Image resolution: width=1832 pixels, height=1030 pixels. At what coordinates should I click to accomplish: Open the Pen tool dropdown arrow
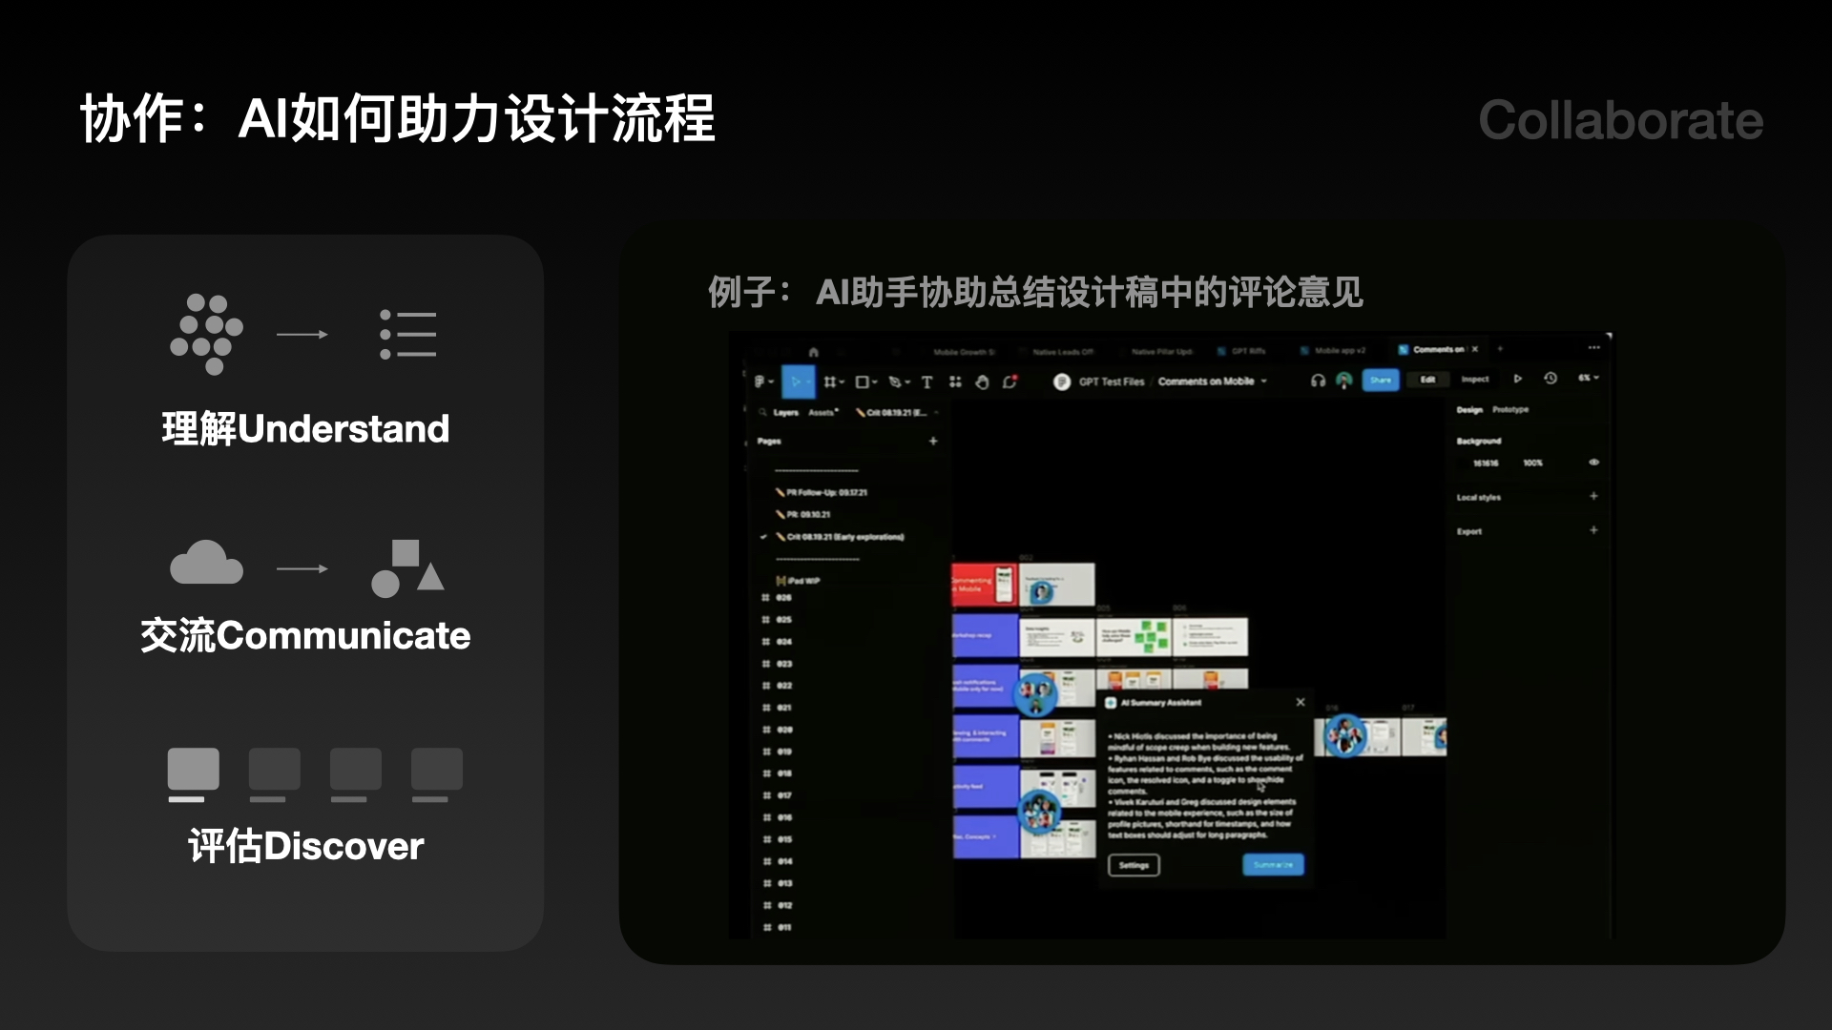coord(907,382)
